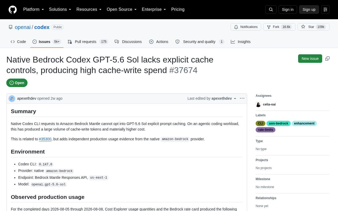This screenshot has height=211, width=338.
Task: Switch to the Pull requests tab
Action: (x=88, y=42)
